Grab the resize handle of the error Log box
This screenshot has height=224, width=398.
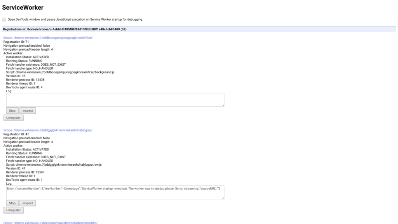coord(223,198)
